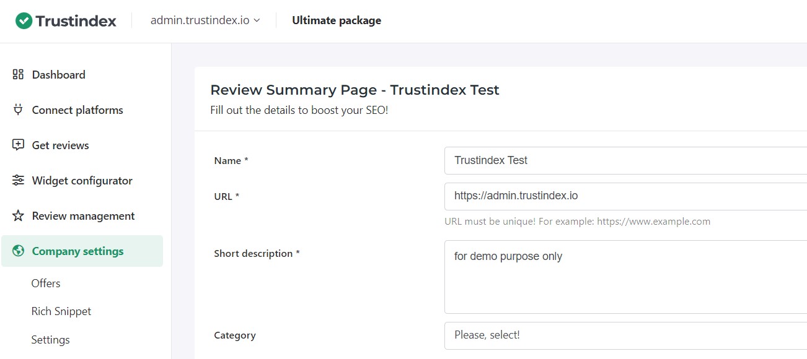Click the Dashboard grid icon
The width and height of the screenshot is (807, 359).
point(18,74)
